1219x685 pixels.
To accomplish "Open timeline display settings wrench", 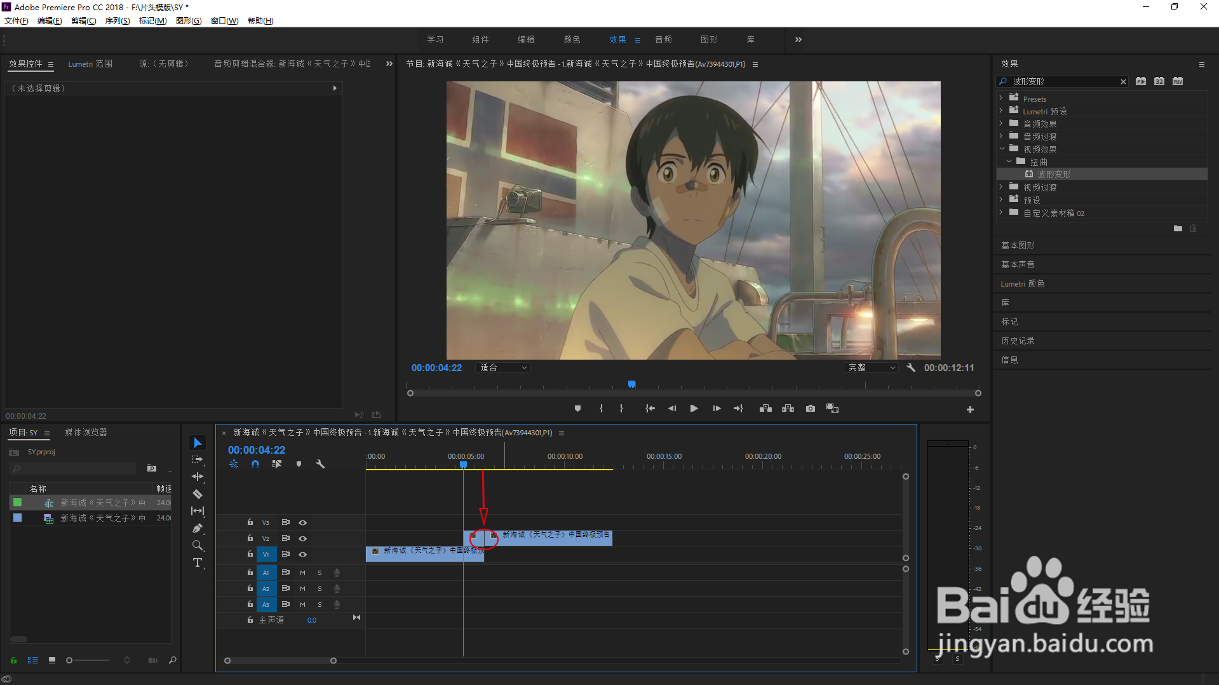I will click(320, 464).
